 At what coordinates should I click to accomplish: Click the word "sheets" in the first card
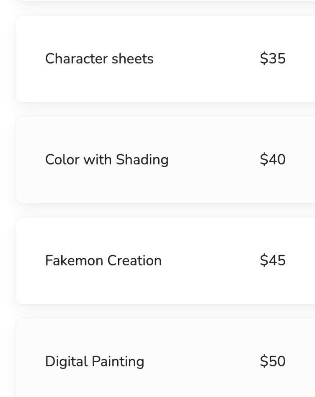(132, 59)
